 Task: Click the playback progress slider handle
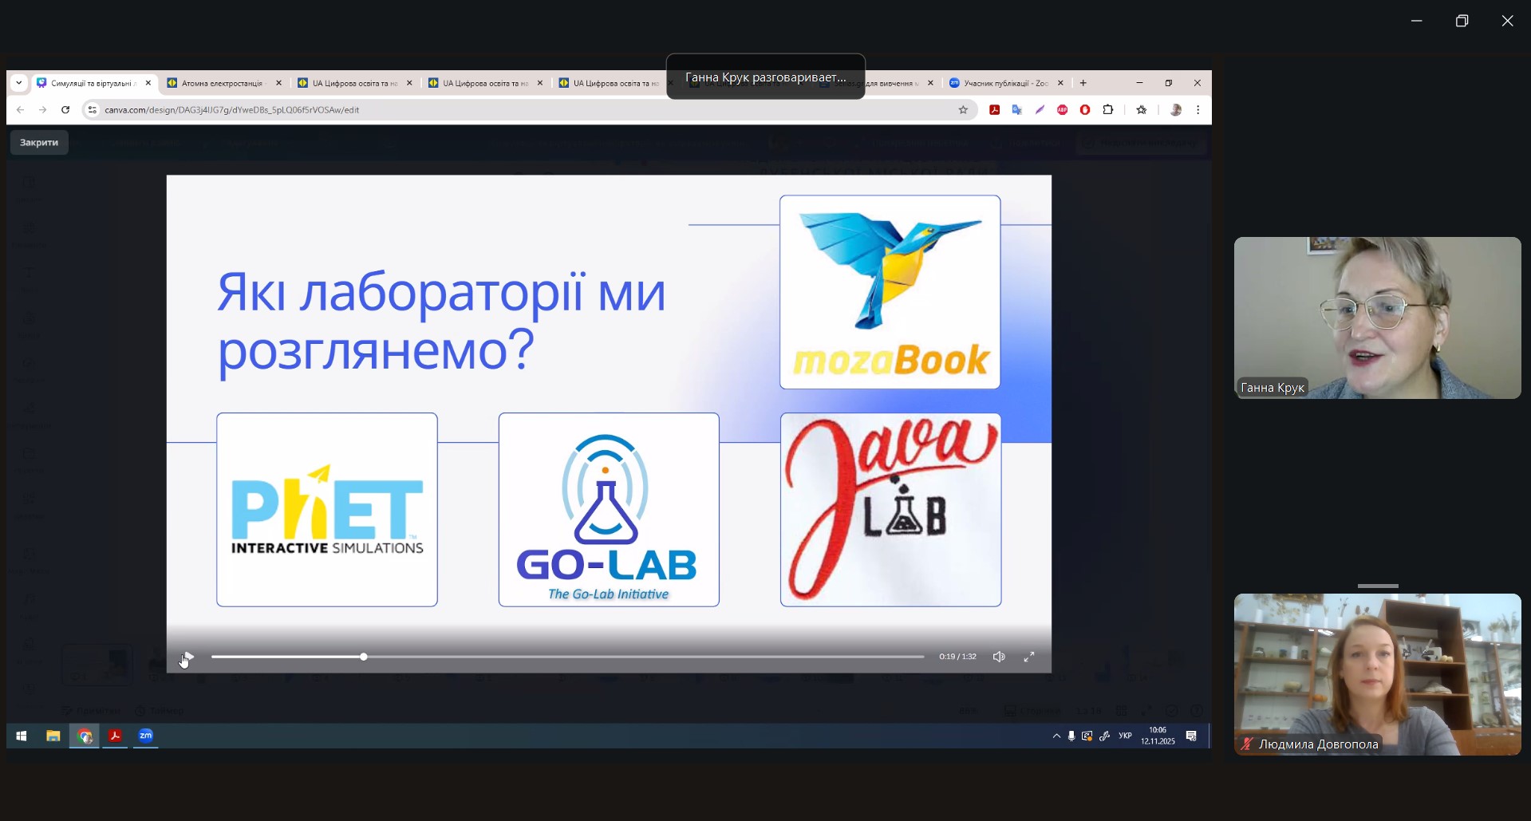pos(364,657)
